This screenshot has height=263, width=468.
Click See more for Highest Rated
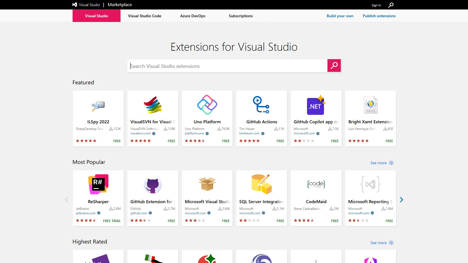coord(382,243)
